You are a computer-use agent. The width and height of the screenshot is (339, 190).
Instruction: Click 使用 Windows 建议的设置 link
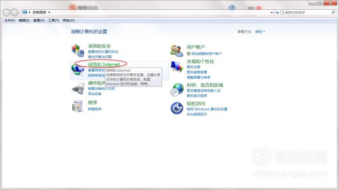207,109
